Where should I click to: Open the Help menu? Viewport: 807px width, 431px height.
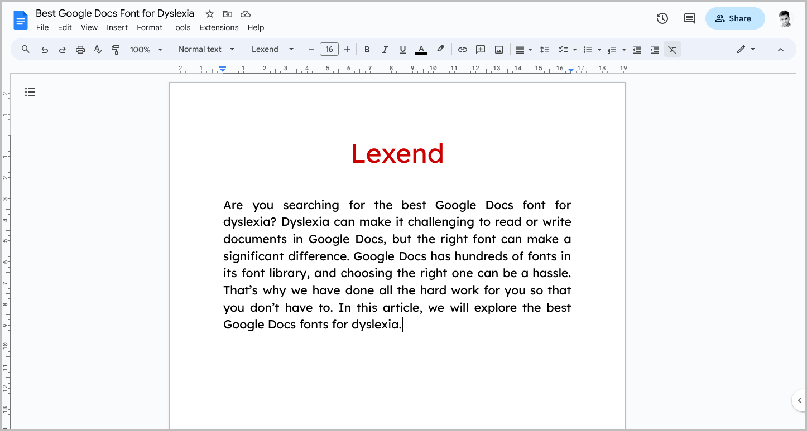256,27
